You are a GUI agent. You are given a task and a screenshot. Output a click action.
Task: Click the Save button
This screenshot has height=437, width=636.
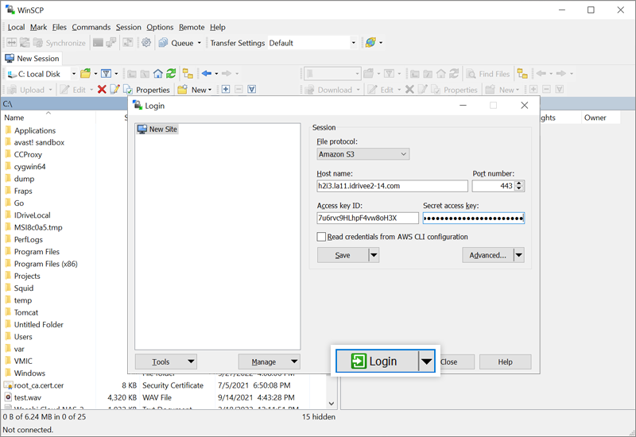(343, 255)
